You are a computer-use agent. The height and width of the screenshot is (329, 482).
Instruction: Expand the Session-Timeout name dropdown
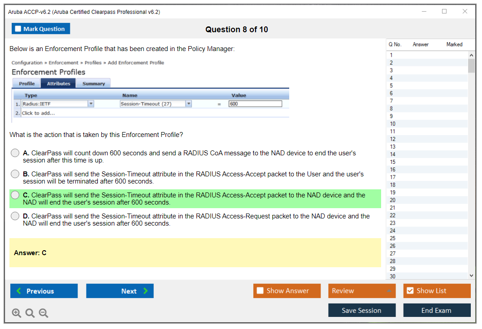189,104
